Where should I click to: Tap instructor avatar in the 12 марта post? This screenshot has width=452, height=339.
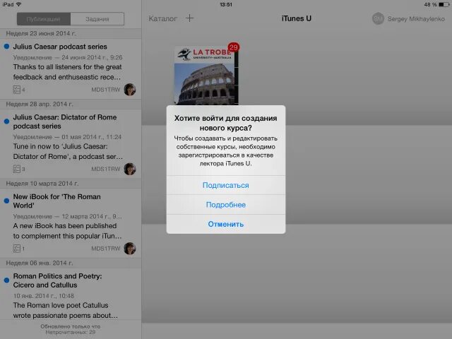coord(130,248)
